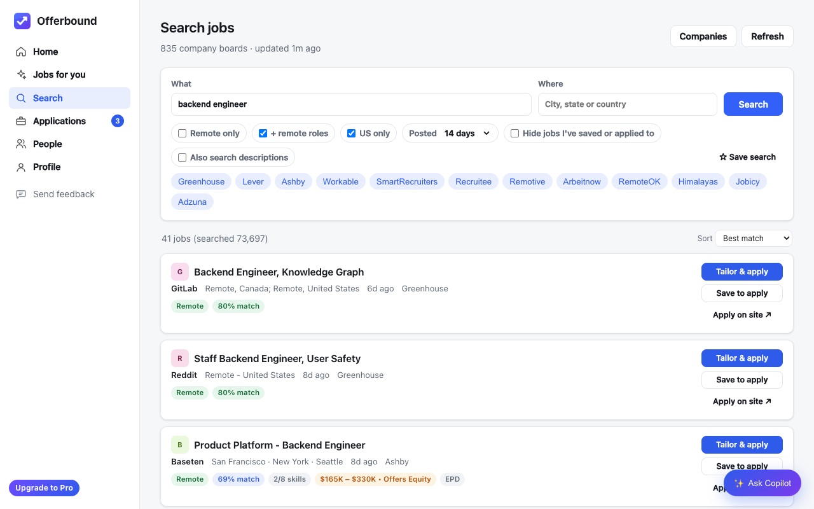The width and height of the screenshot is (814, 509).
Task: Click the GitLab 'G' company avatar
Action: tap(180, 272)
